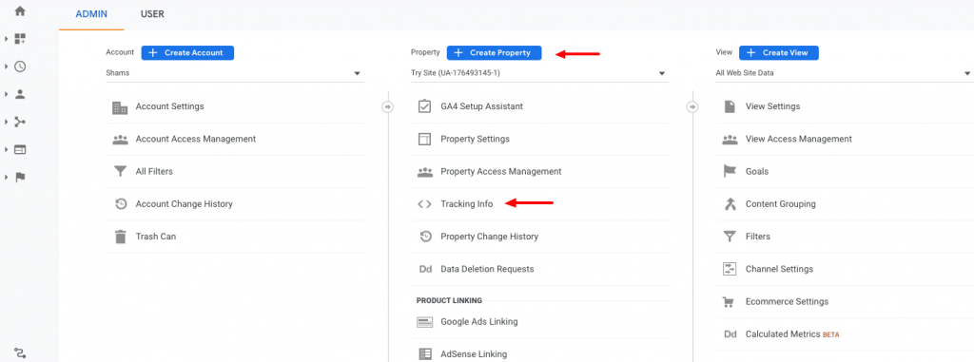Screen dimensions: 974x362
Task: Open the Audience person icon in the sidebar
Action: 20,94
